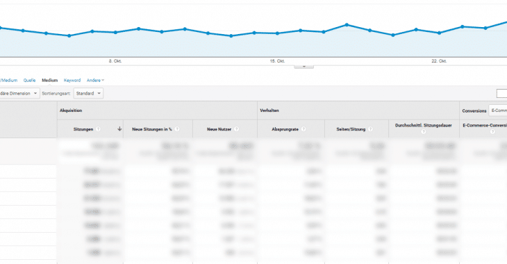
Task: Open the Andere dimension dropdown
Action: pos(95,80)
